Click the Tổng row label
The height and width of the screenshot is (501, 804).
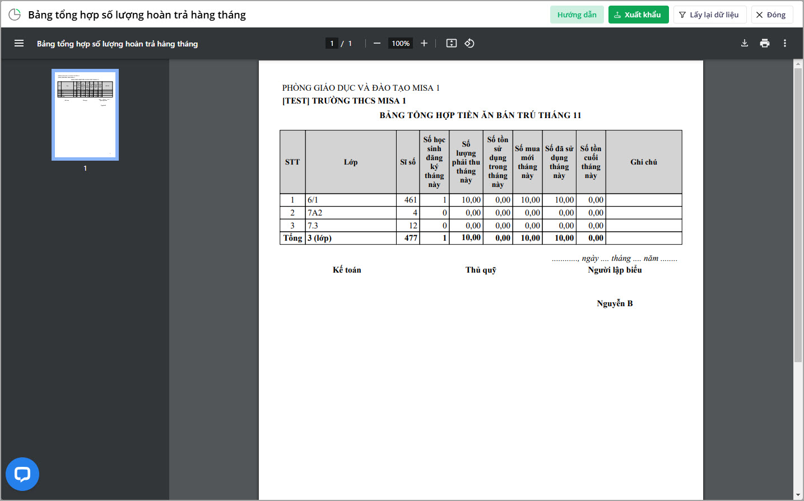(x=292, y=238)
